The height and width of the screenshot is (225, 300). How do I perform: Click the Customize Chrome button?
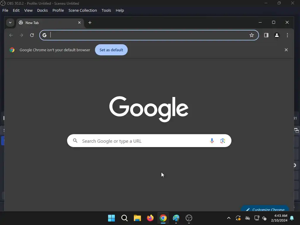(265, 209)
